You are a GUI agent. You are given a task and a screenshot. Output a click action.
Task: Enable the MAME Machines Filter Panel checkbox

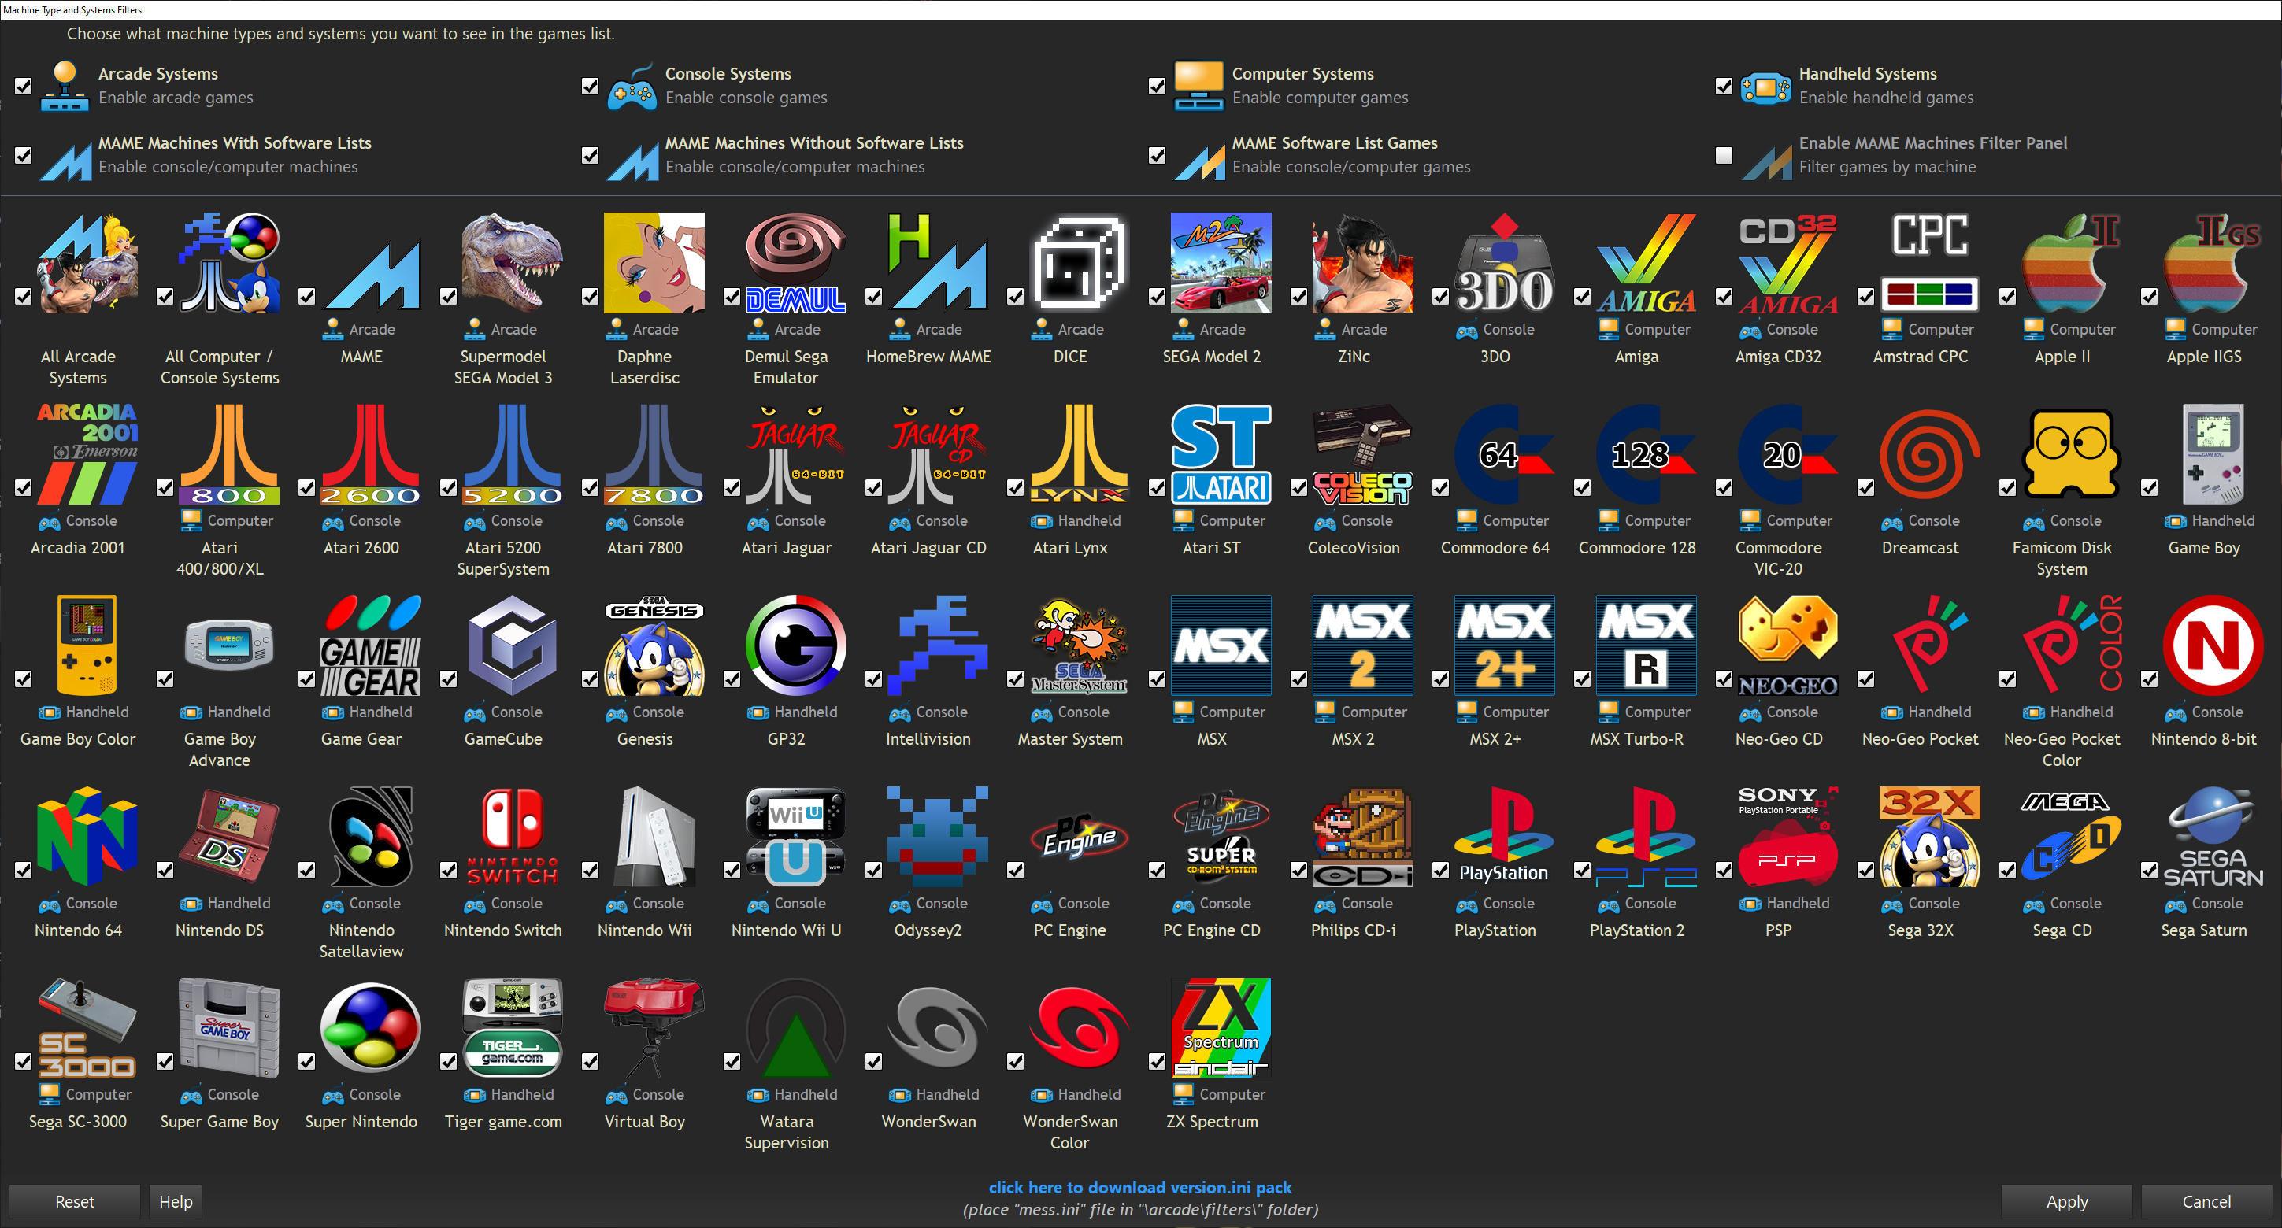point(1724,155)
